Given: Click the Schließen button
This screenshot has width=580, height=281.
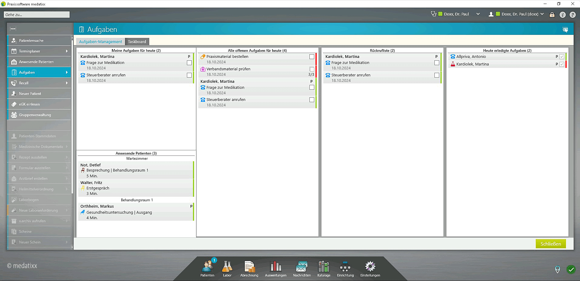Looking at the screenshot, I should (x=551, y=244).
